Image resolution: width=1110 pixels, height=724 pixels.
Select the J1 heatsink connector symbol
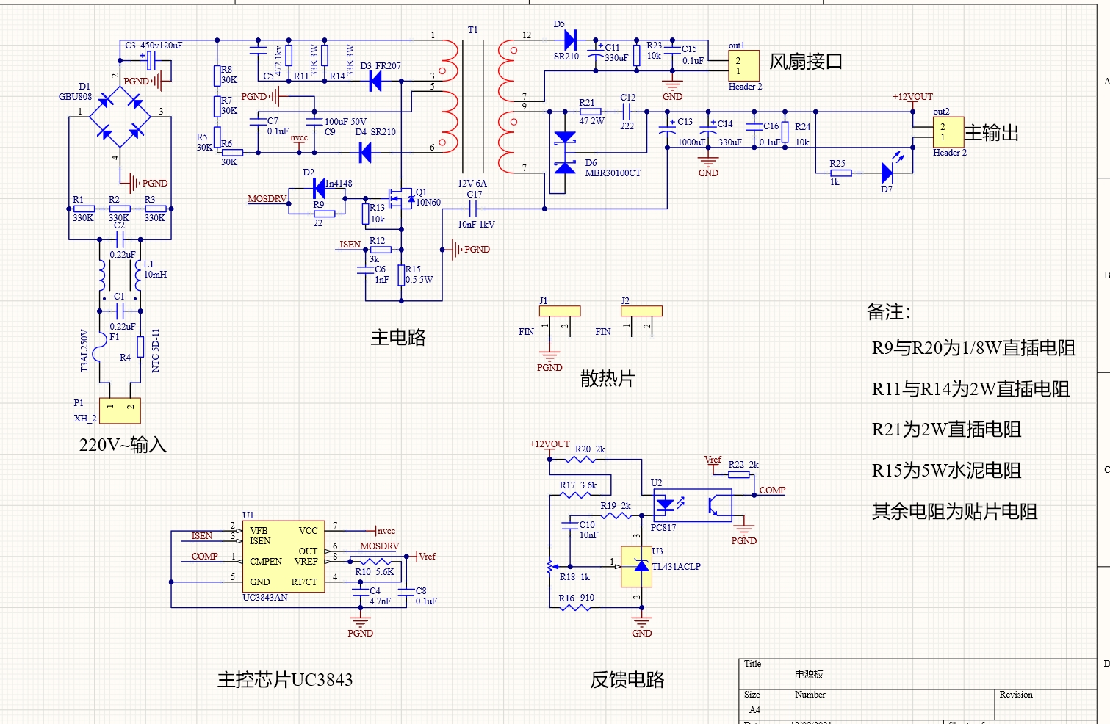[x=560, y=311]
